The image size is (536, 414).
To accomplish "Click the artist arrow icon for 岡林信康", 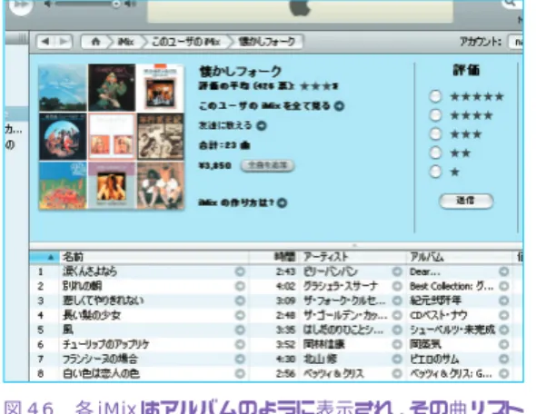I will point(397,344).
